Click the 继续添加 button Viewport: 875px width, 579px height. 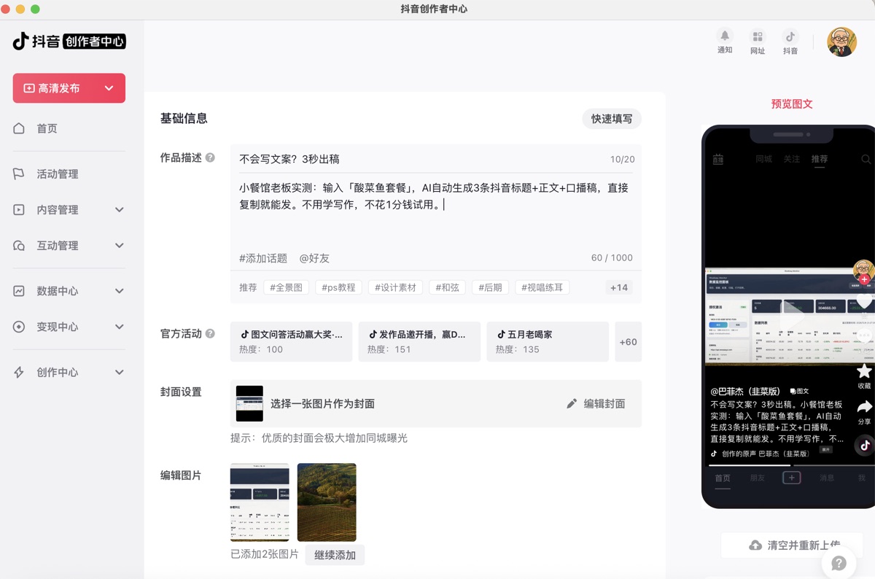pyautogui.click(x=335, y=555)
